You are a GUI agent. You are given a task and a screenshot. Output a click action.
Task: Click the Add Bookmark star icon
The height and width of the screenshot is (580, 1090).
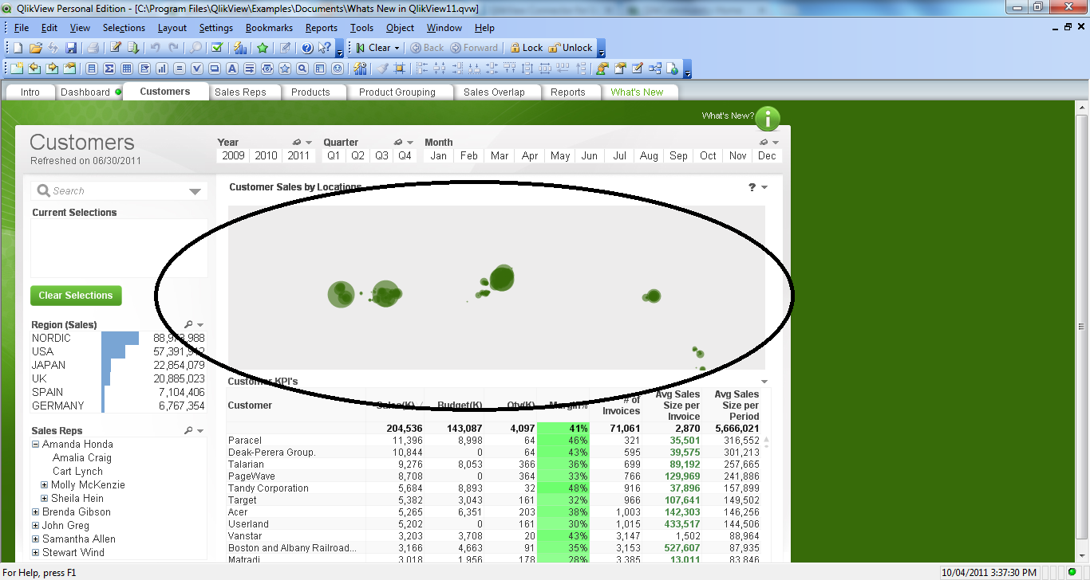click(x=263, y=48)
